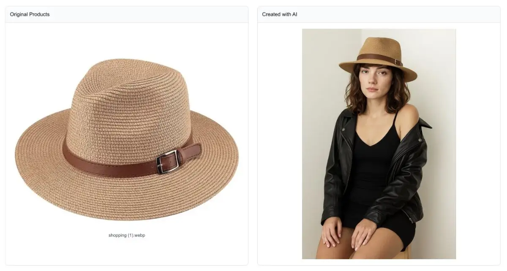Click the "Original Products" panel header

pyautogui.click(x=30, y=14)
